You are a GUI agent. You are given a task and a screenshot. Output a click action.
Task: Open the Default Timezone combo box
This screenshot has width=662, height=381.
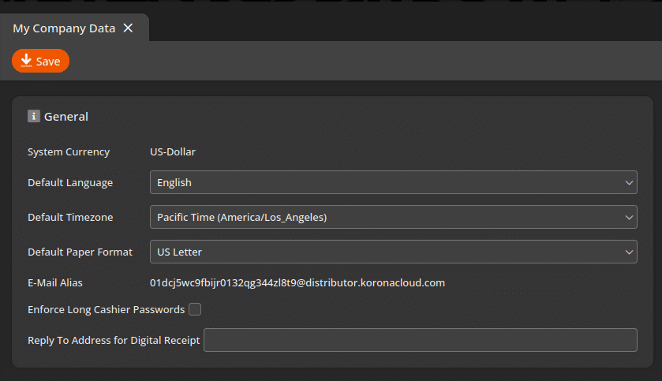pos(387,217)
